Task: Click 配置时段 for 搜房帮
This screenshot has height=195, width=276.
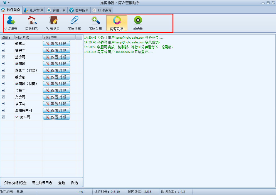Action: pos(56,77)
